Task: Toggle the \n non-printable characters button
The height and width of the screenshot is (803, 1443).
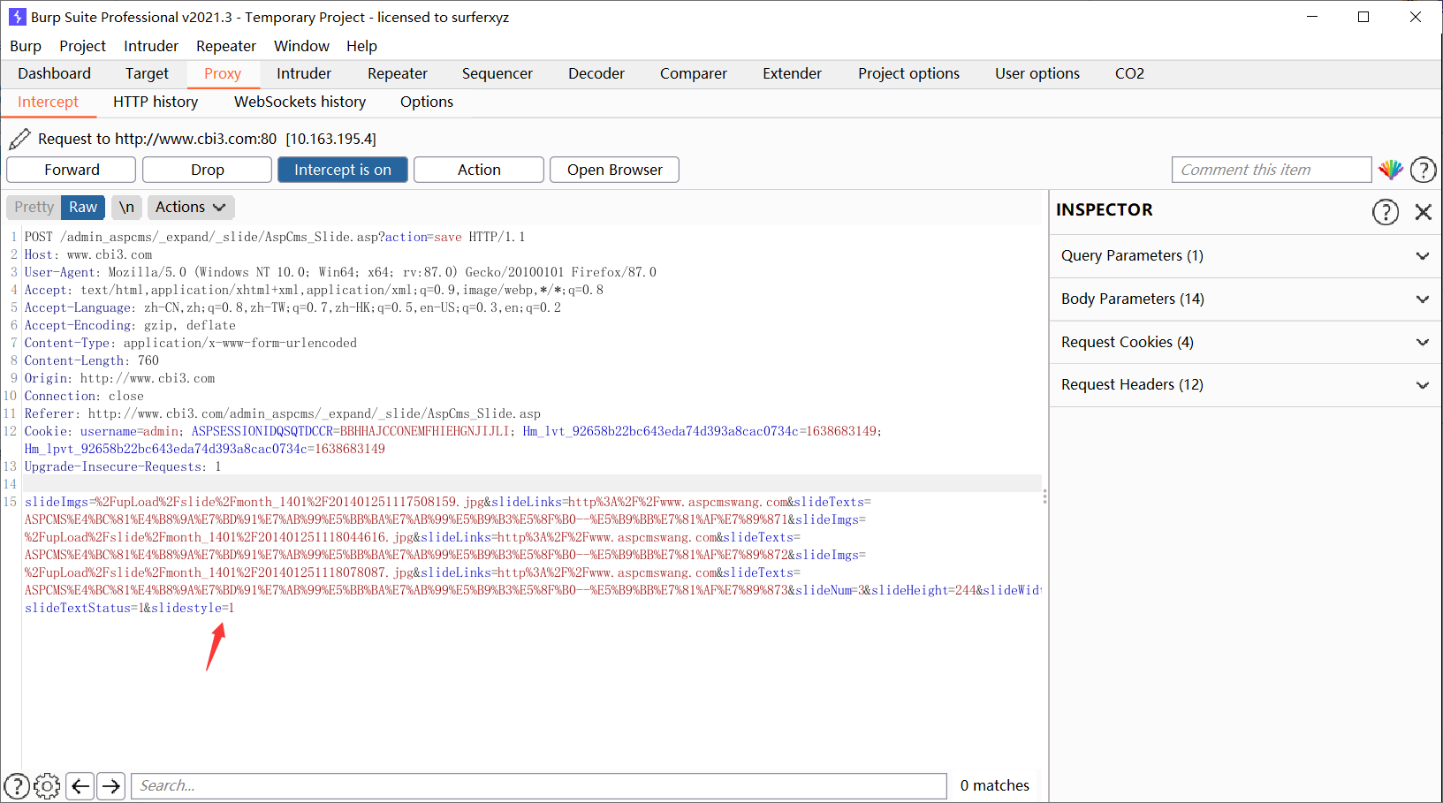Action: click(x=126, y=207)
